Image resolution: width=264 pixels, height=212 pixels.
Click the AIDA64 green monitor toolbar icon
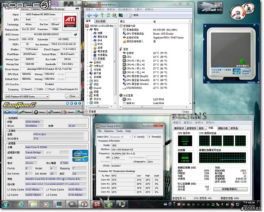point(121,15)
